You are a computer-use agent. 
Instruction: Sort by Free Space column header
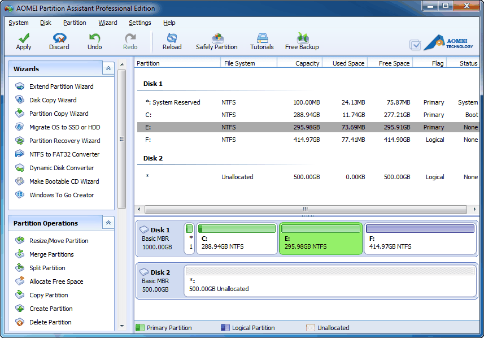tap(390, 63)
